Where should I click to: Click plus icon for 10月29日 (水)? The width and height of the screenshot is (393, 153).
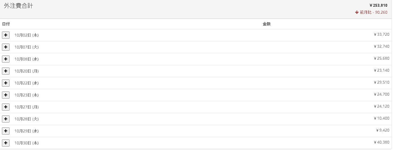[6, 131]
